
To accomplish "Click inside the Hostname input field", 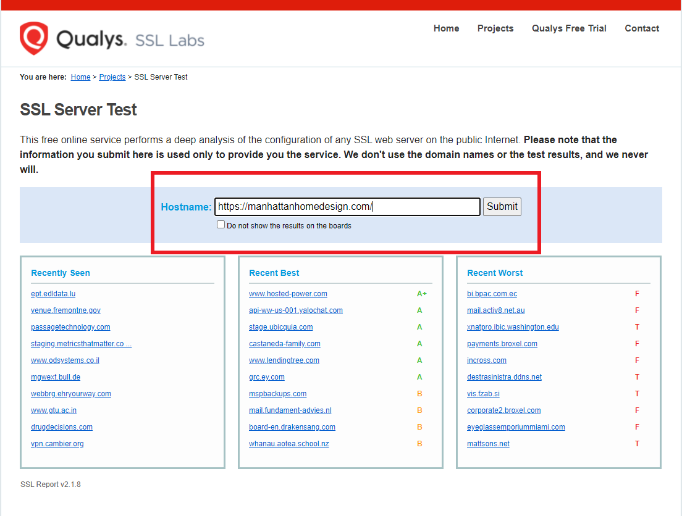I will click(x=348, y=207).
